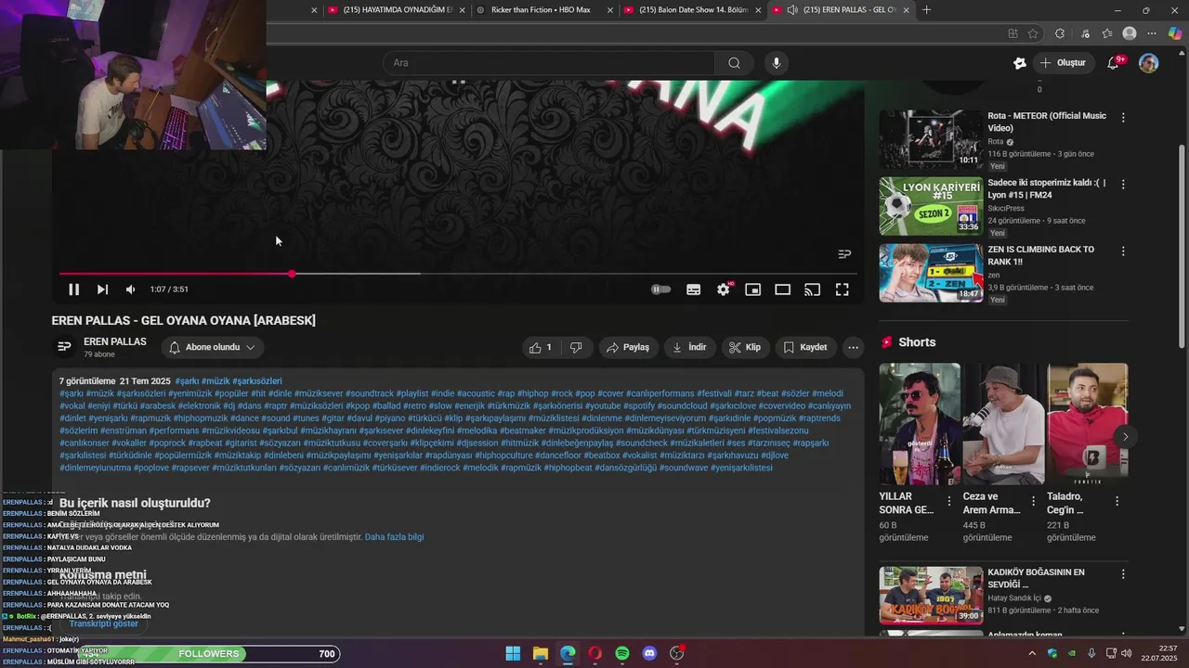The width and height of the screenshot is (1189, 668).
Task: Open the Rota METEOR video thumbnail
Action: 931,139
